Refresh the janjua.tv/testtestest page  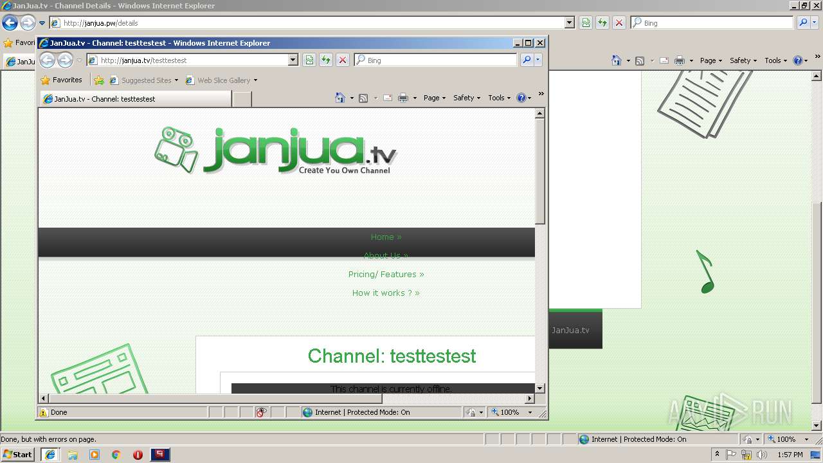(326, 60)
